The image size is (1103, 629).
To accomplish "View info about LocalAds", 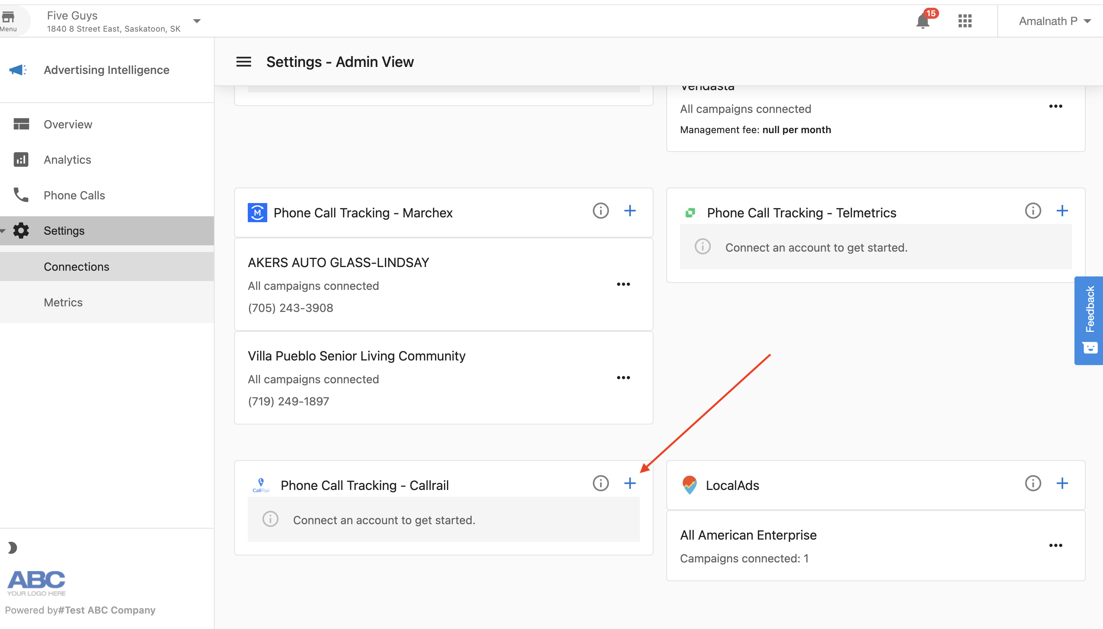I will coord(1033,484).
